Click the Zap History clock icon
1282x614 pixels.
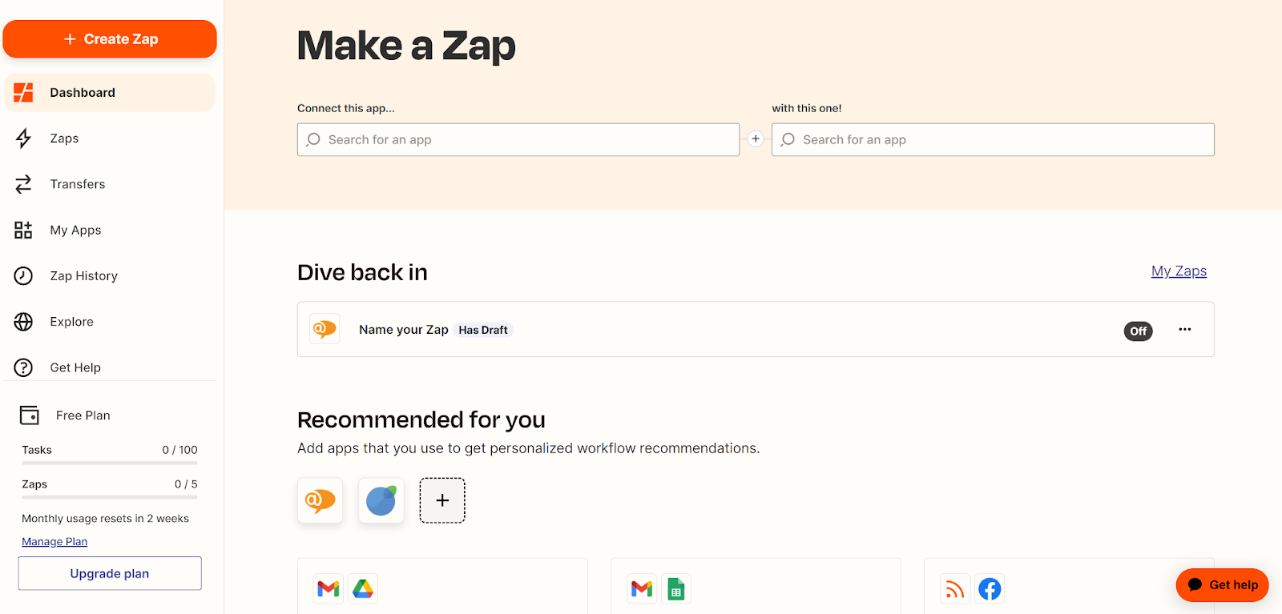[23, 276]
